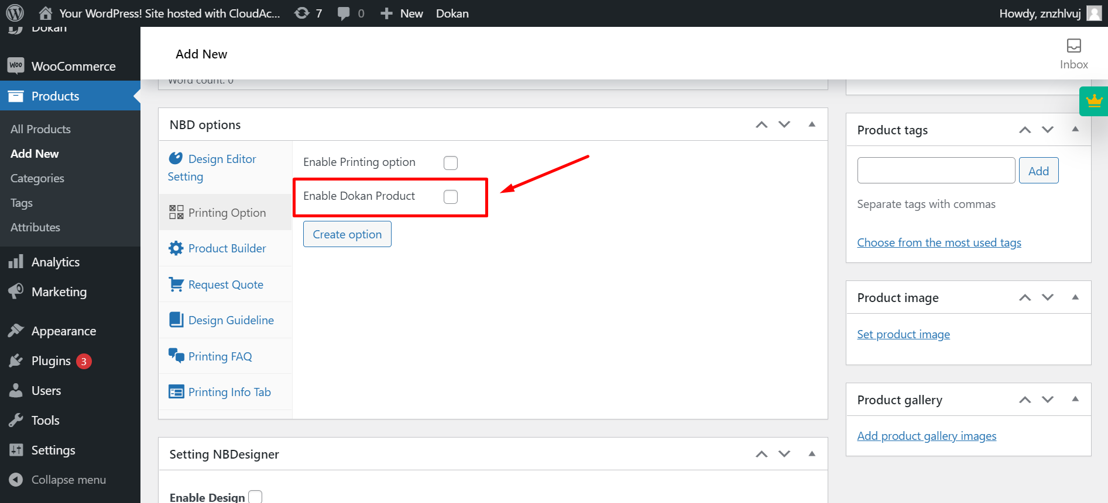
Task: Open the site home icon
Action: [46, 13]
